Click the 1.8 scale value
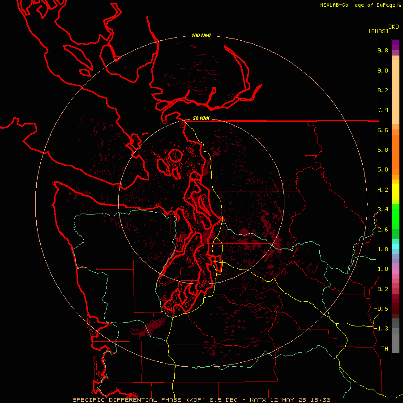 (x=383, y=249)
